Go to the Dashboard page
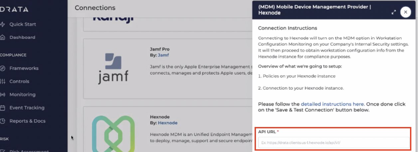This screenshot has height=152, width=418. pos(22,37)
